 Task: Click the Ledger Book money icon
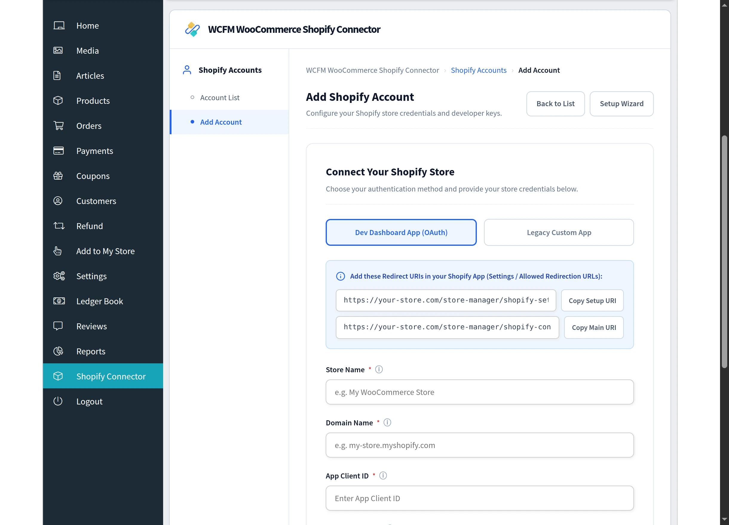click(59, 301)
